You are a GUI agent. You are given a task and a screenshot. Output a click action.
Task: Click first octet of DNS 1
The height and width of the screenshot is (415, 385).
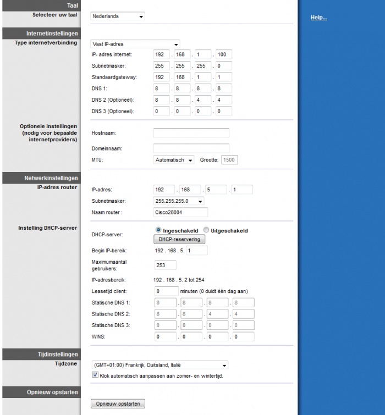(x=161, y=88)
